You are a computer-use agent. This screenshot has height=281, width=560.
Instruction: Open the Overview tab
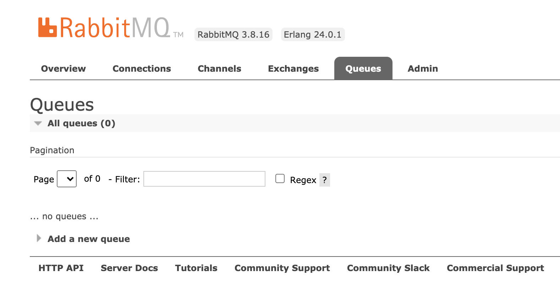(x=64, y=68)
